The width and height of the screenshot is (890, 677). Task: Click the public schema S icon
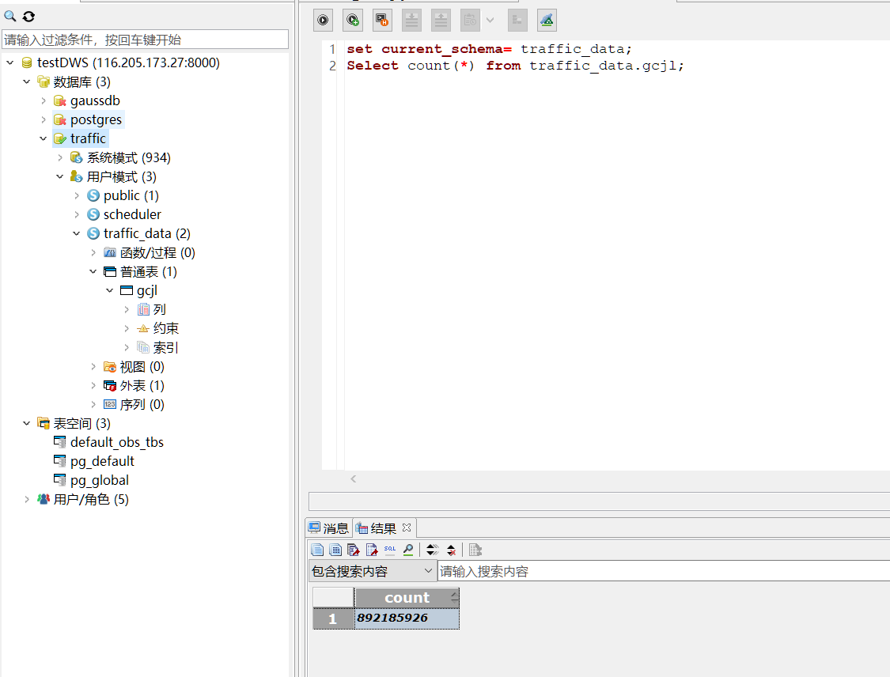pyautogui.click(x=93, y=196)
